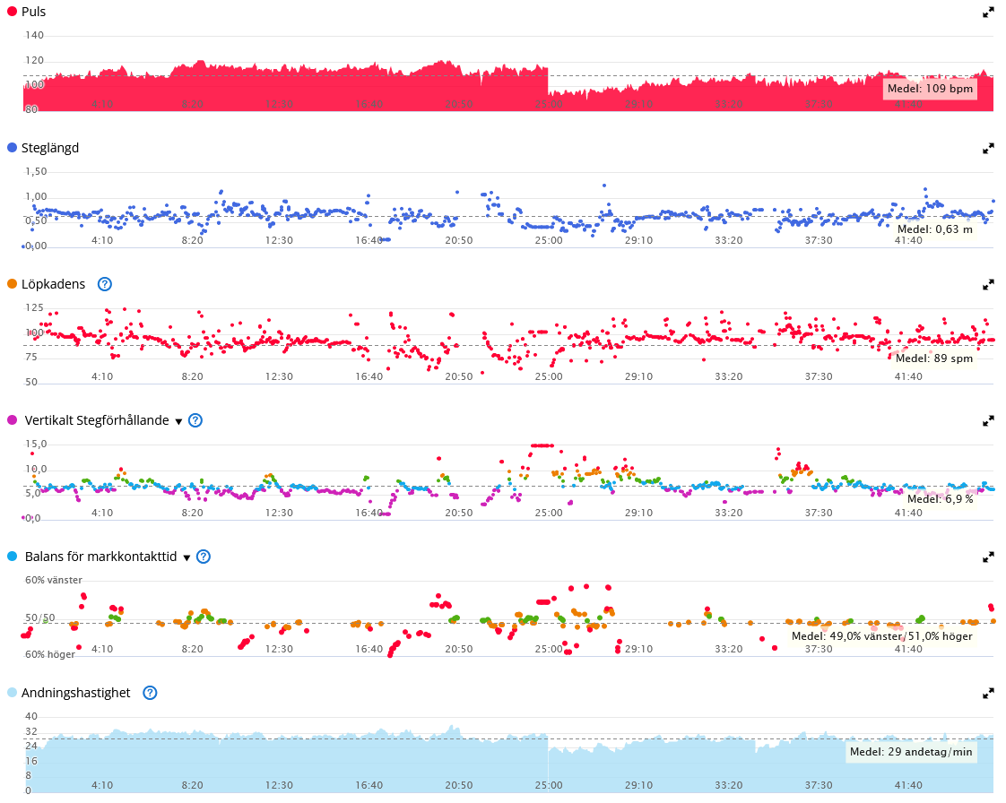The height and width of the screenshot is (803, 1006).
Task: Click the 37:30 mark in Vertikalt Stegförhållande chart
Action: coord(819,513)
